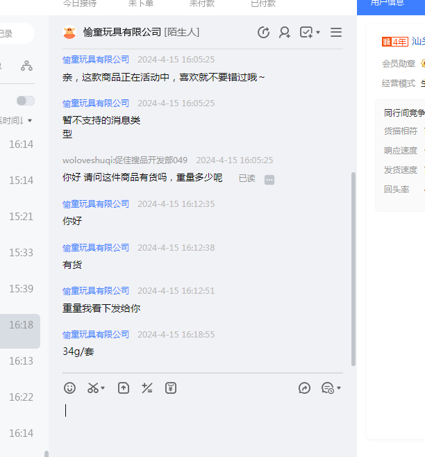Click the organization tree icon in left sidebar
Screen dimensions: 425x457
[x=26, y=66]
